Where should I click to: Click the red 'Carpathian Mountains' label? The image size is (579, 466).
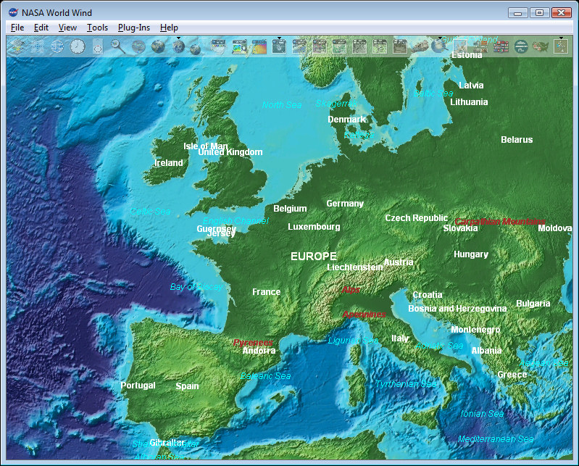(500, 222)
